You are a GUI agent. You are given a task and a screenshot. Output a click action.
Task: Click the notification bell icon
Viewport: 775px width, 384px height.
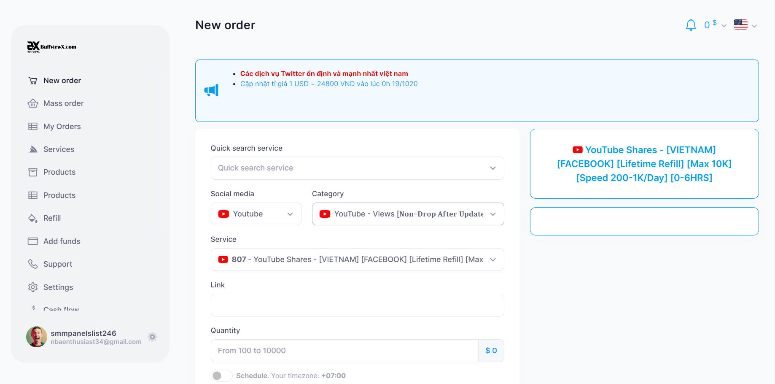click(x=691, y=25)
